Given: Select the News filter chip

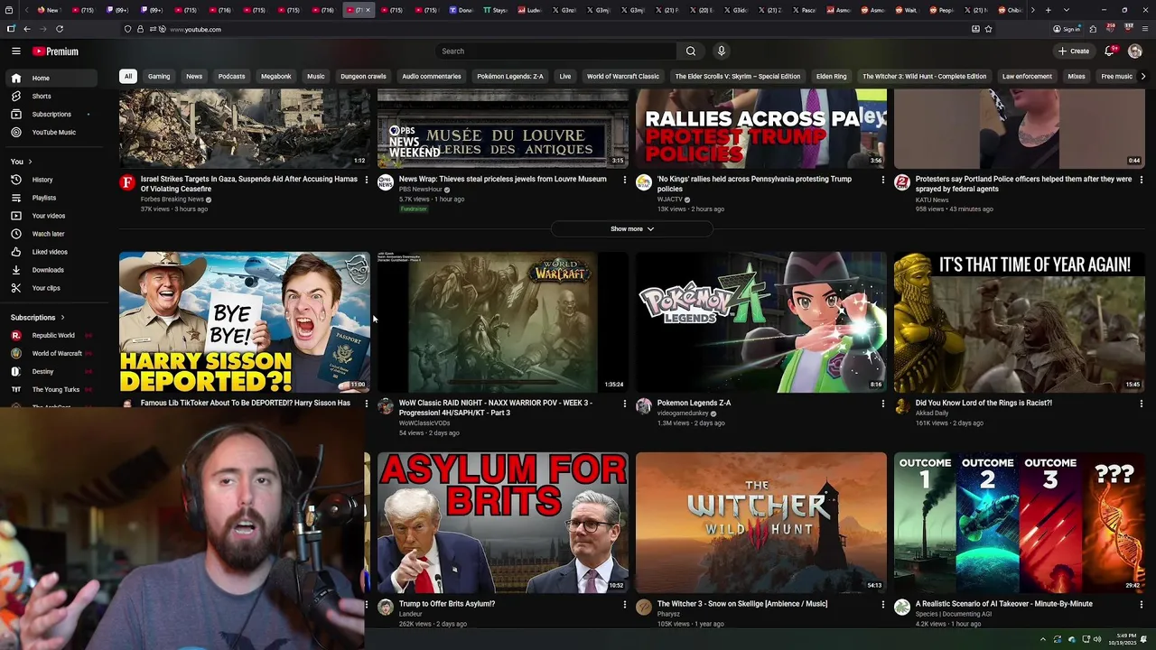Looking at the screenshot, I should tap(194, 77).
